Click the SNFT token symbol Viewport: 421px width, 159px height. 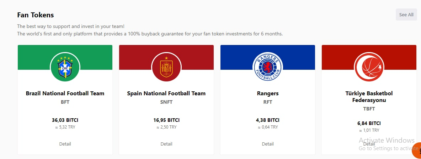tap(166, 102)
